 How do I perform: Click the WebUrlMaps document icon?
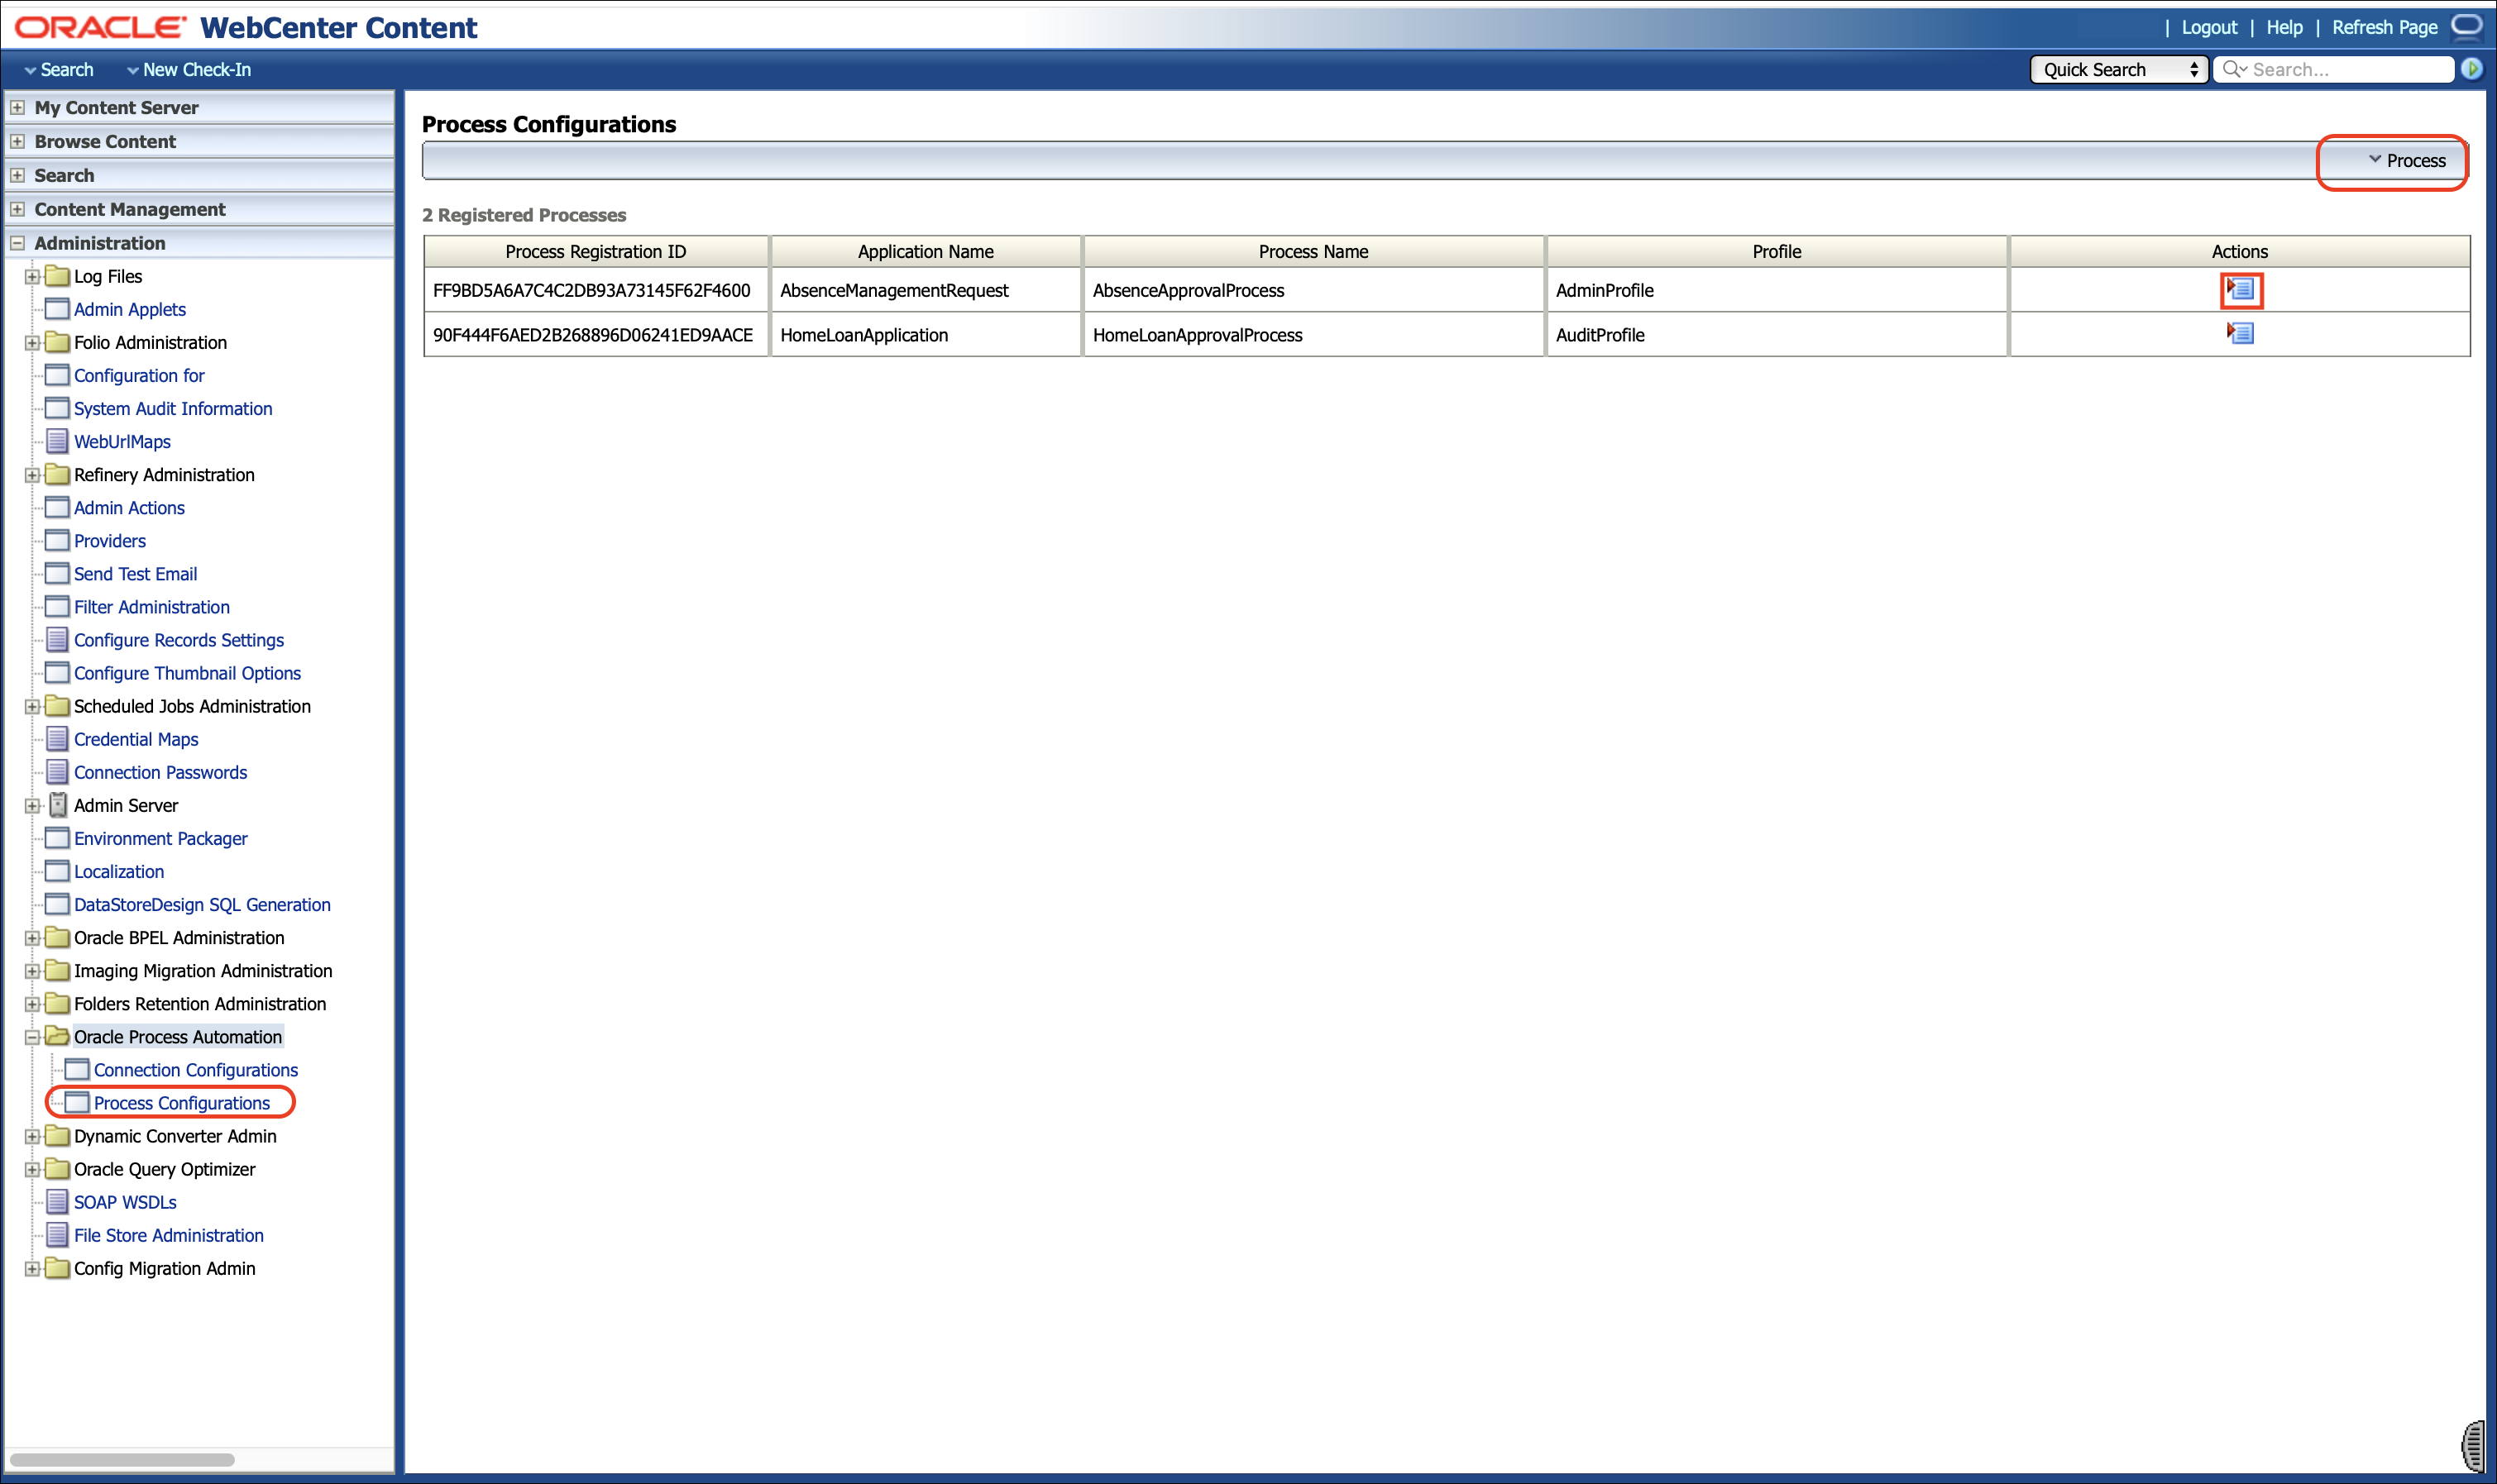coord(58,441)
